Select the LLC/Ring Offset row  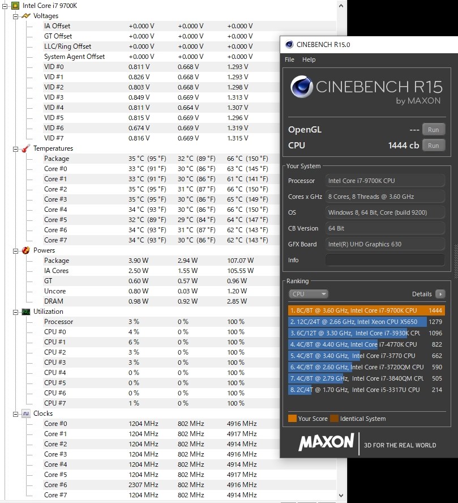click(161, 46)
